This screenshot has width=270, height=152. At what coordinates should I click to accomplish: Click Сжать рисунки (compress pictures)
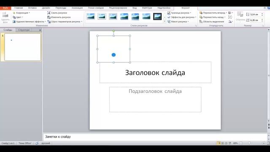(57, 13)
